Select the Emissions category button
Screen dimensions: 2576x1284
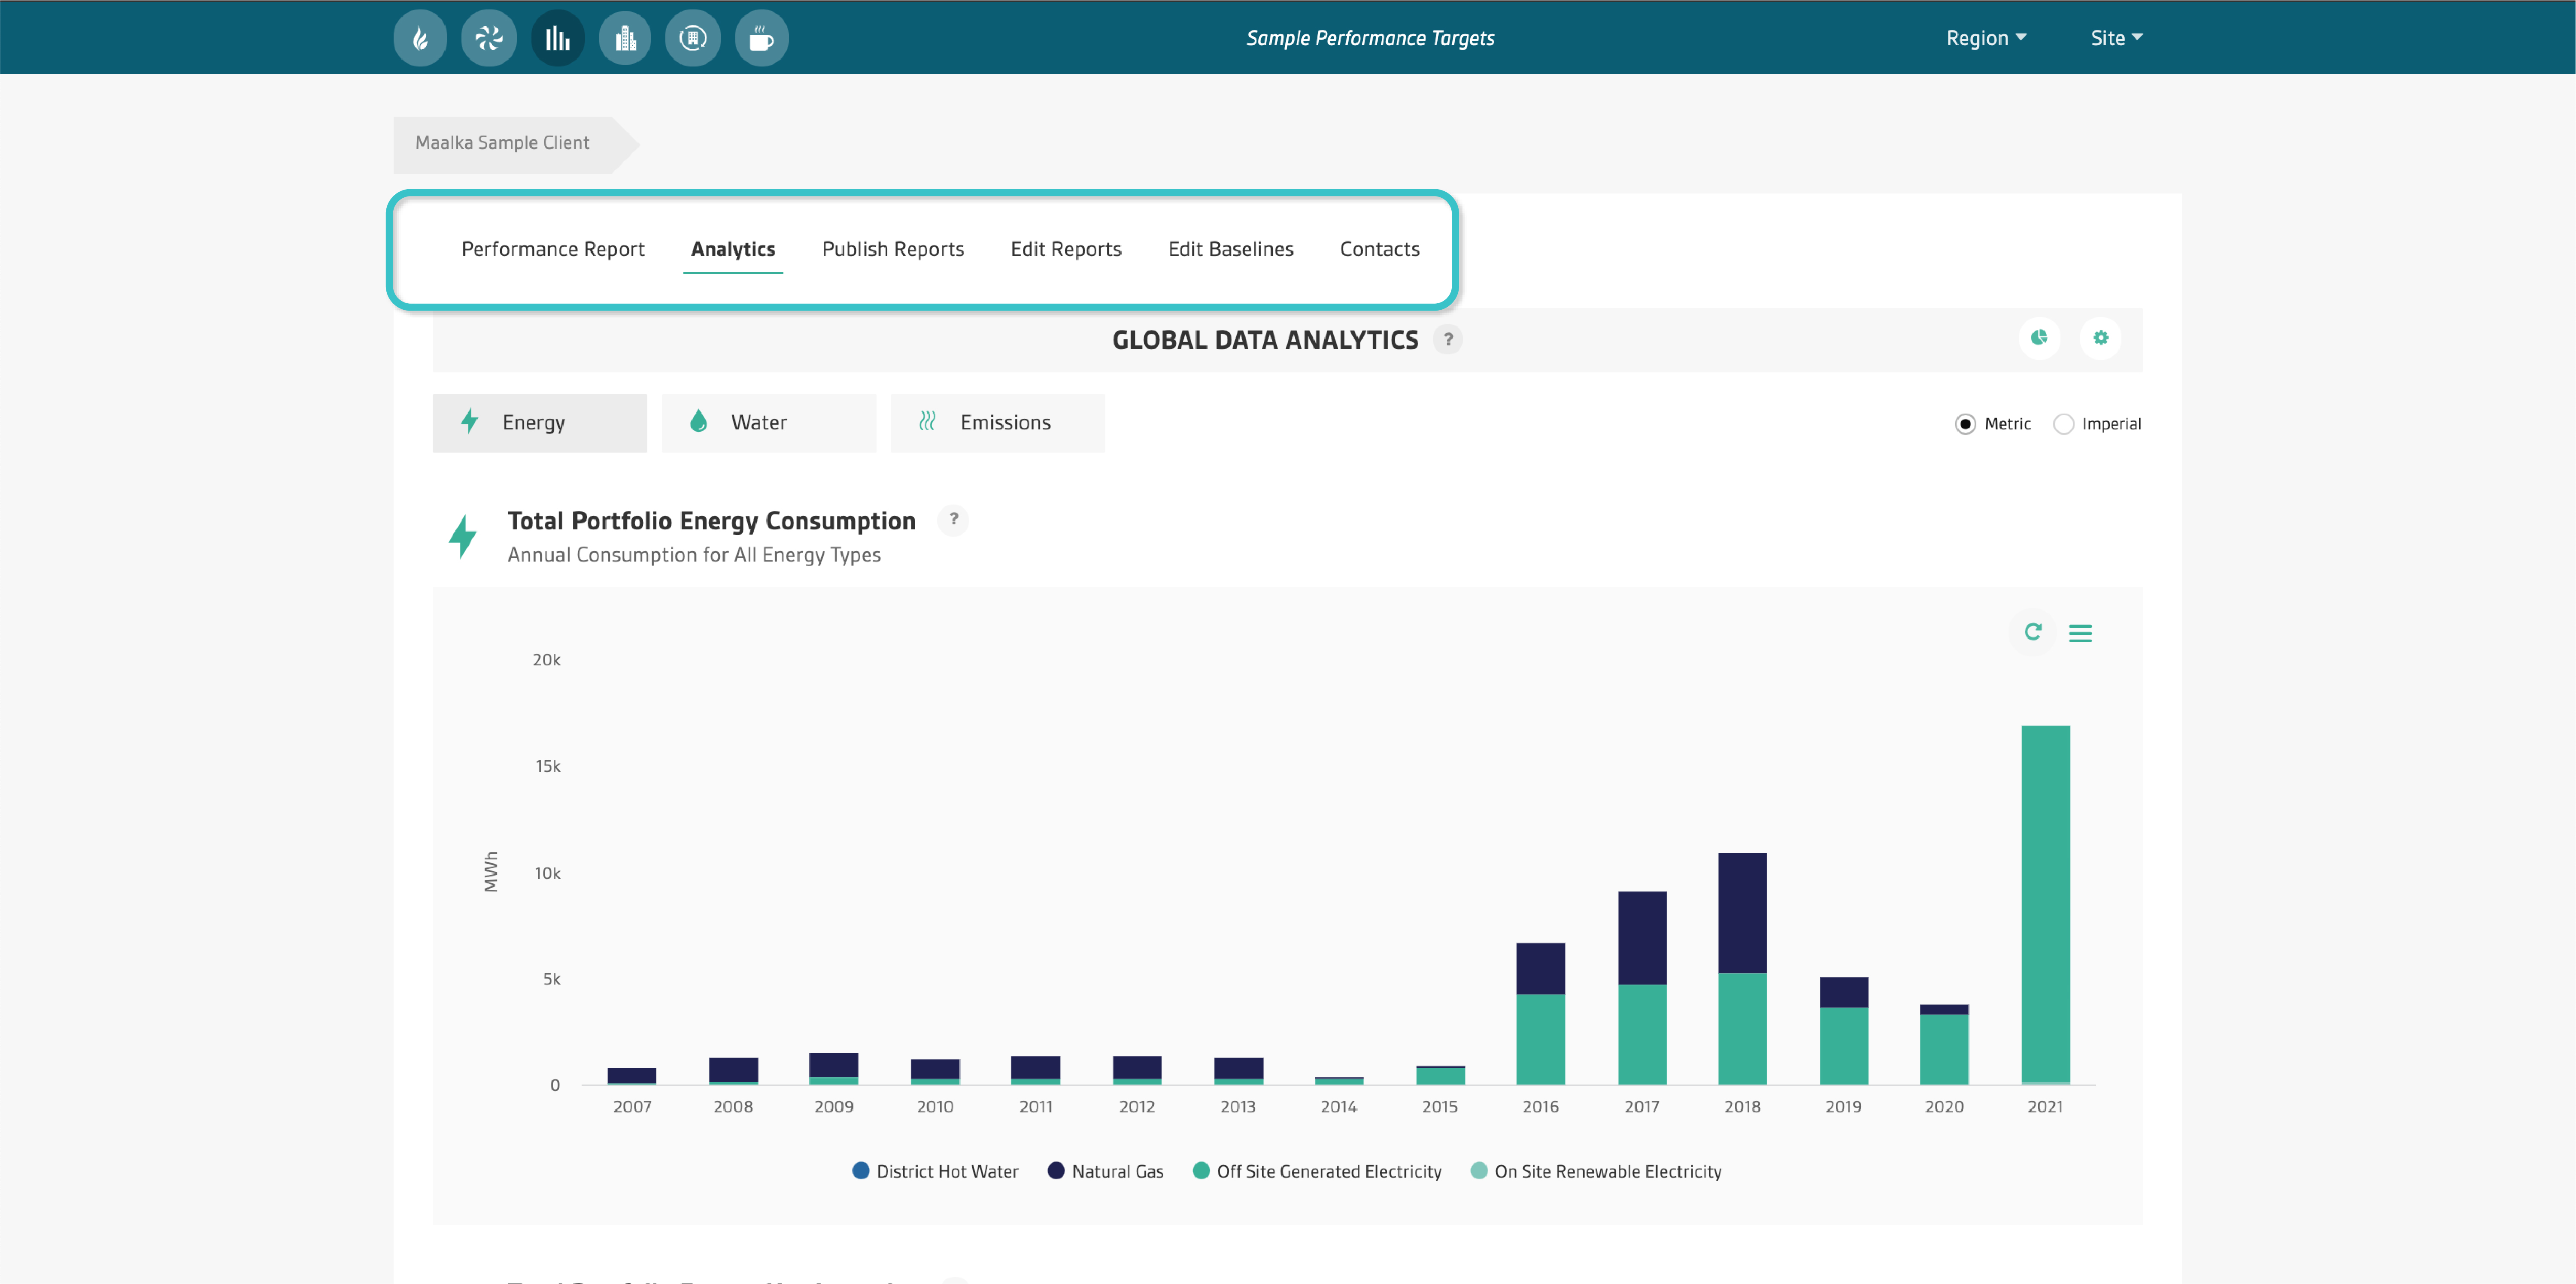[998, 423]
